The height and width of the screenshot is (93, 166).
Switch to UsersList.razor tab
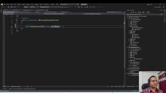pos(15,10)
